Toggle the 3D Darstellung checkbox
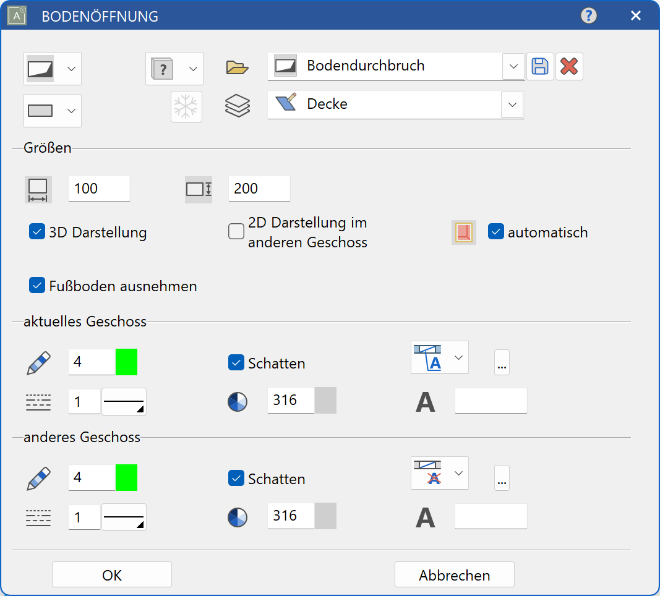660x596 pixels. [x=37, y=232]
